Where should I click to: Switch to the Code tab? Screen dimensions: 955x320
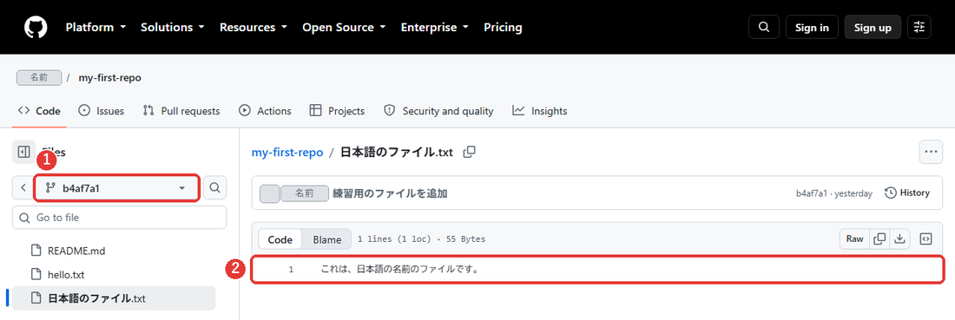tap(39, 111)
